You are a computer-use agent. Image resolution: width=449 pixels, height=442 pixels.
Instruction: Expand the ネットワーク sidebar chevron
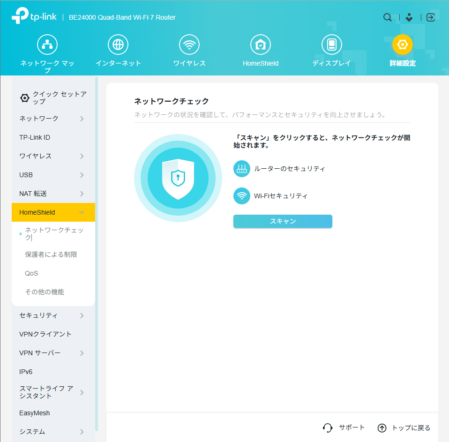(82, 119)
